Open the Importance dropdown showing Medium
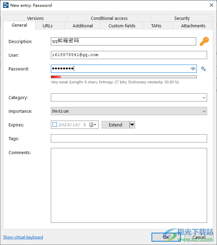217x245 pixels. pyautogui.click(x=129, y=111)
